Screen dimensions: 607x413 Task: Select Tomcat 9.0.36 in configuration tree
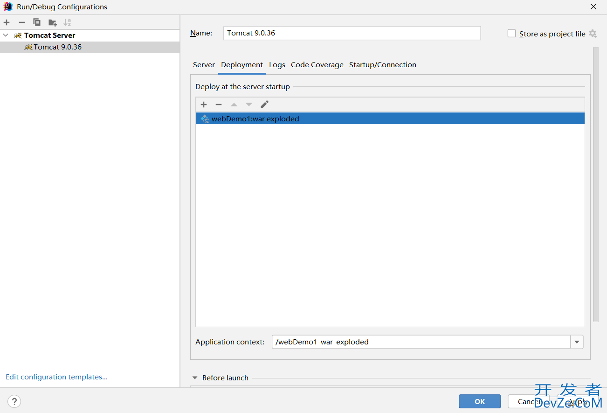[x=90, y=47]
